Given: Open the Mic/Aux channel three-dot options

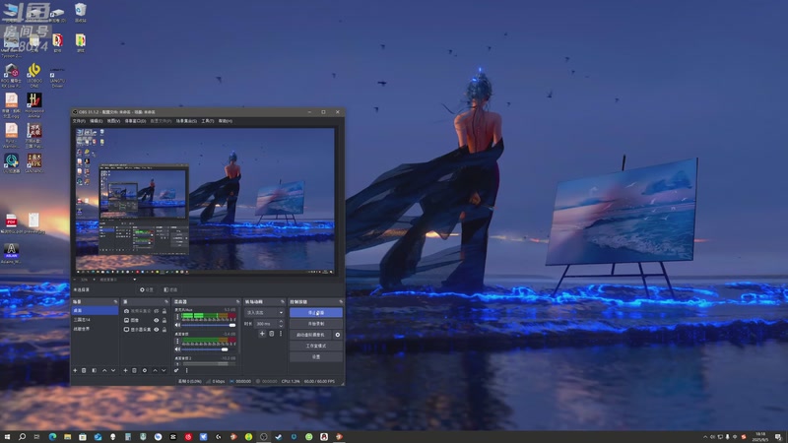Looking at the screenshot, I should tap(177, 316).
